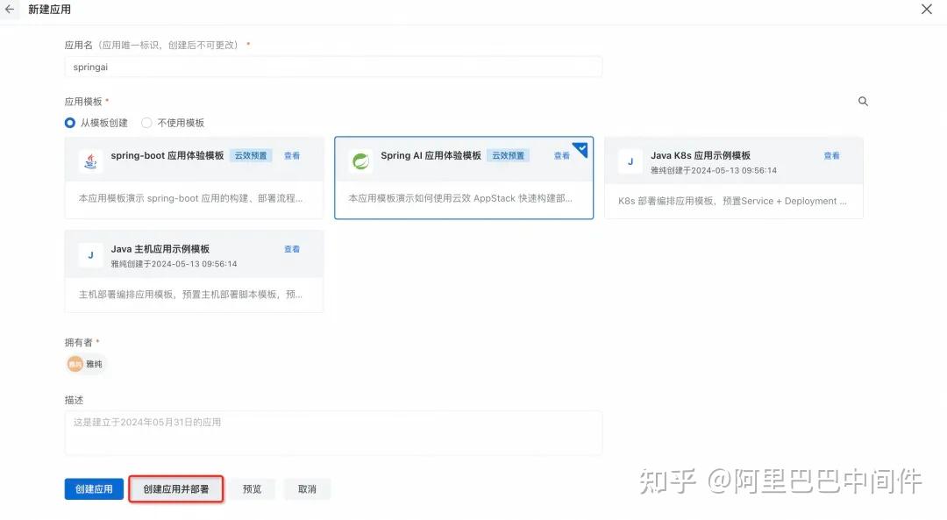947x520 pixels.
Task: Click the 取消 button
Action: pyautogui.click(x=307, y=489)
